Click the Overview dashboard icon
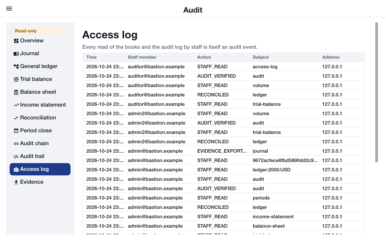Image resolution: width=386 pixels, height=241 pixels. (x=16, y=41)
